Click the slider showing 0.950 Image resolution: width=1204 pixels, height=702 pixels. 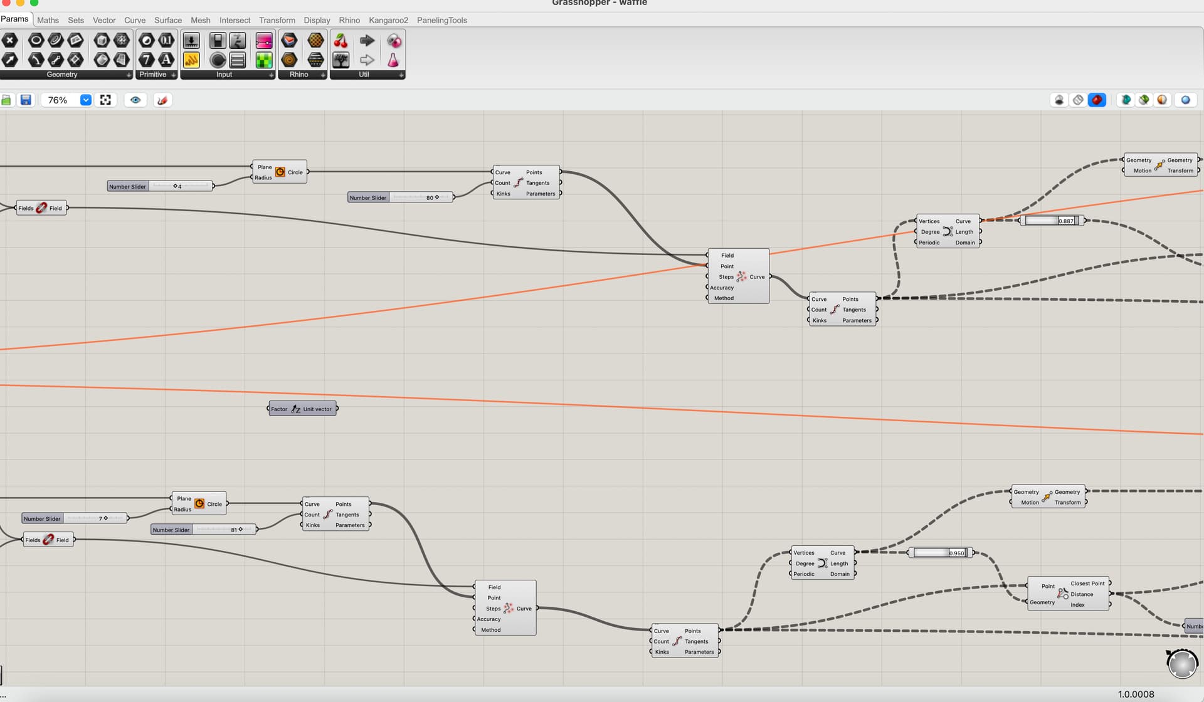[x=941, y=553]
